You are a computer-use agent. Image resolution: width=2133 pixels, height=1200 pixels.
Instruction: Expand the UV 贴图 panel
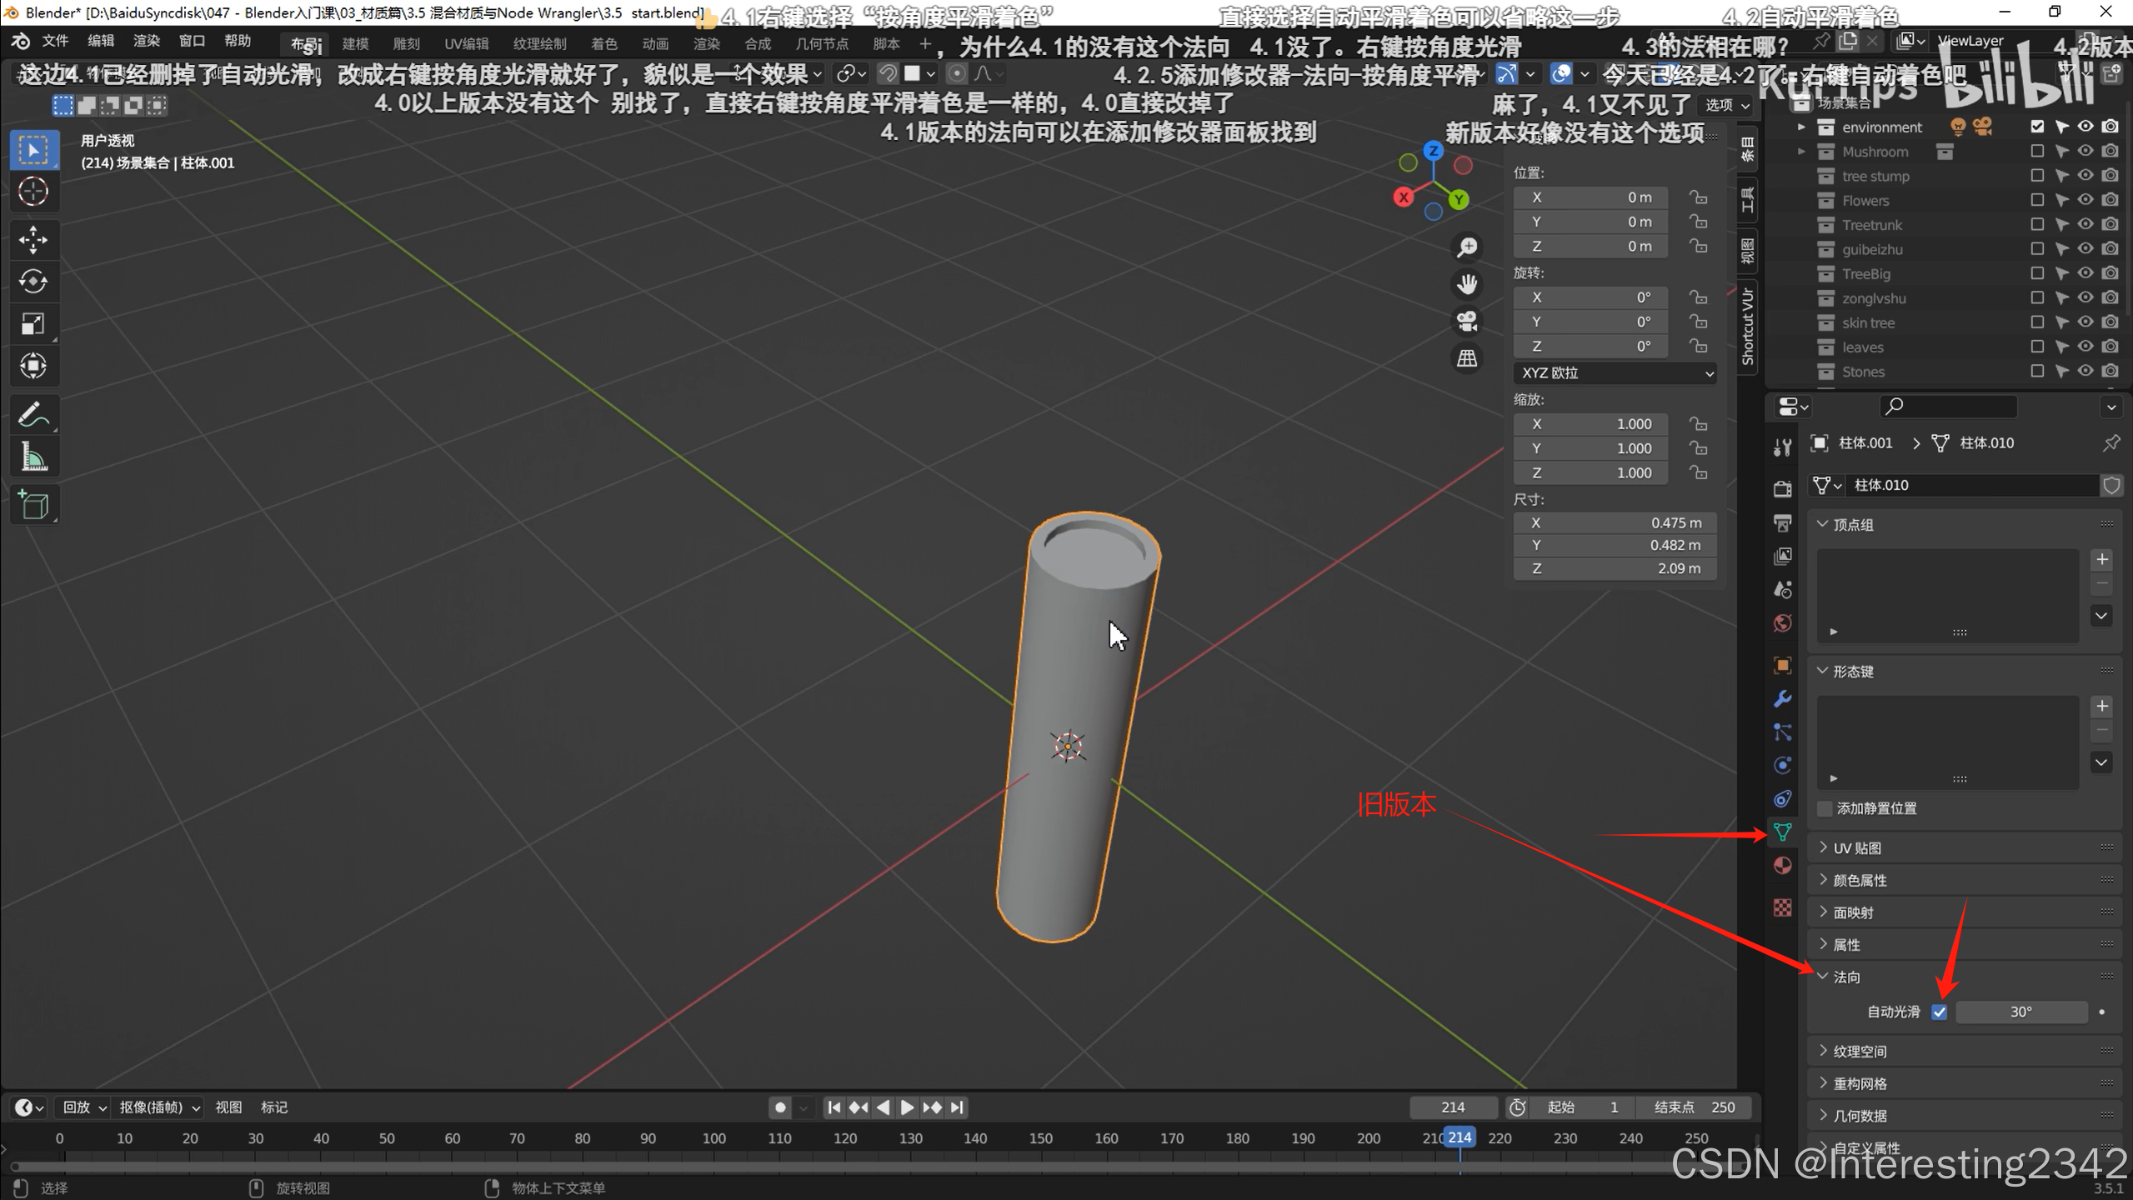(1856, 847)
